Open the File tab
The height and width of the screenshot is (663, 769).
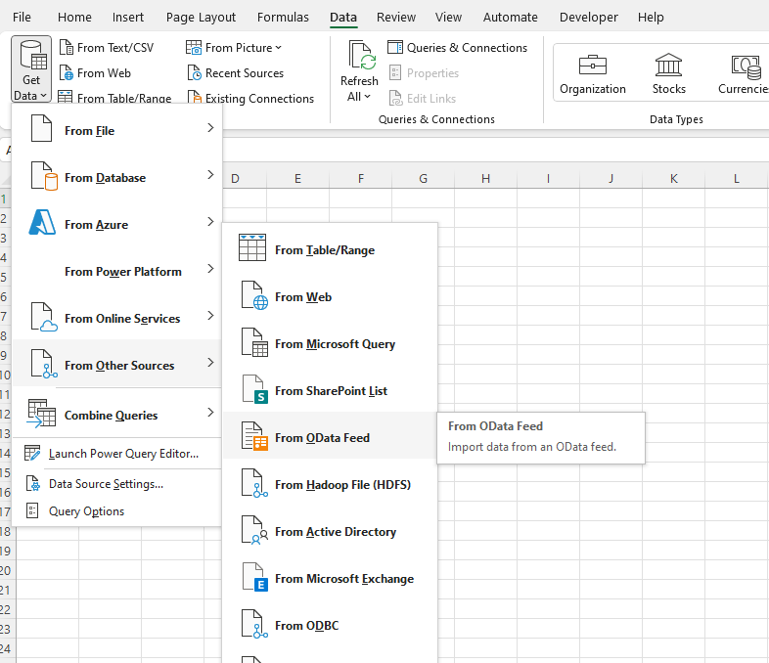pos(22,18)
